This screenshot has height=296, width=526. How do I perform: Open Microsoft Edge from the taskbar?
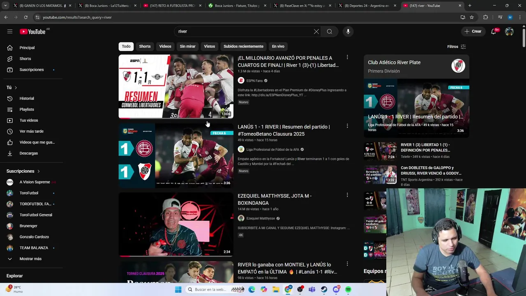251,289
